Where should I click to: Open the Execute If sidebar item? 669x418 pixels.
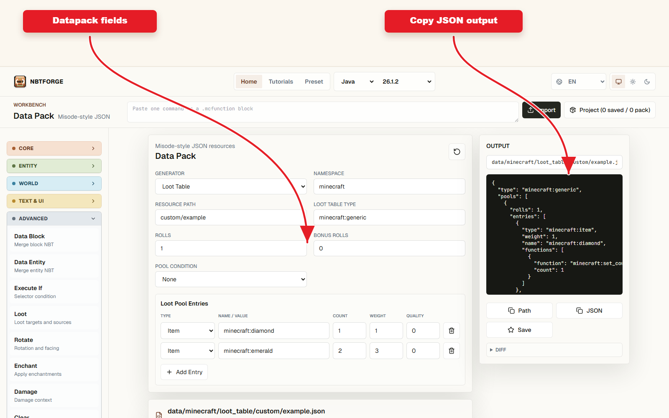[54, 292]
